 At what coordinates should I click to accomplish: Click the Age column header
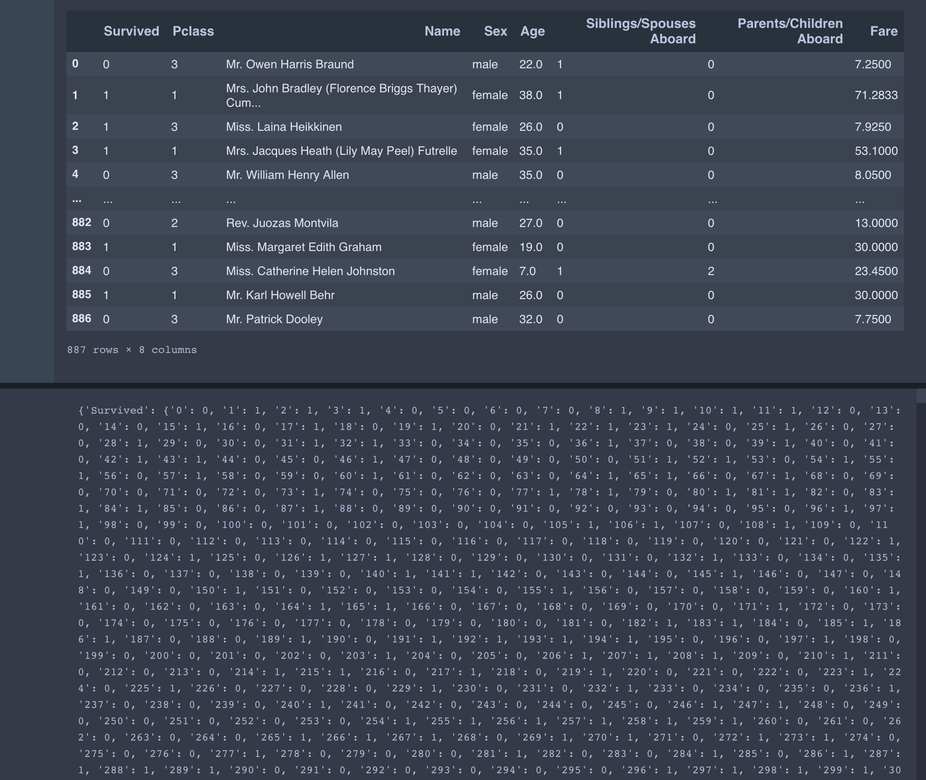tap(533, 31)
